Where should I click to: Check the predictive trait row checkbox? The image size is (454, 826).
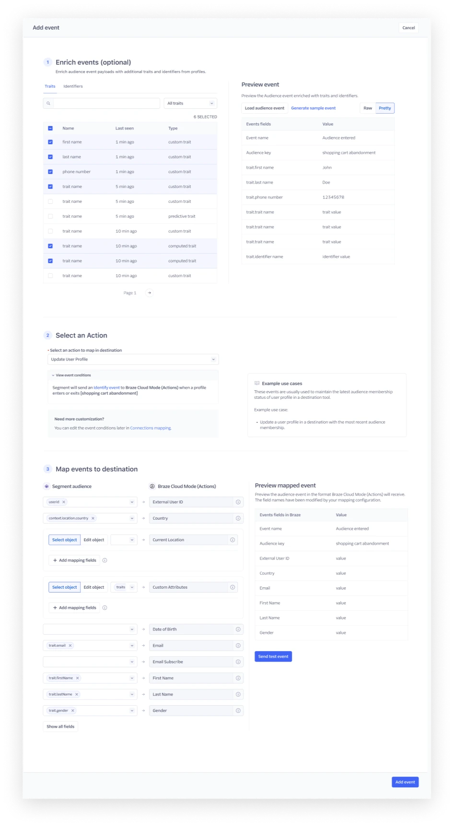50,216
